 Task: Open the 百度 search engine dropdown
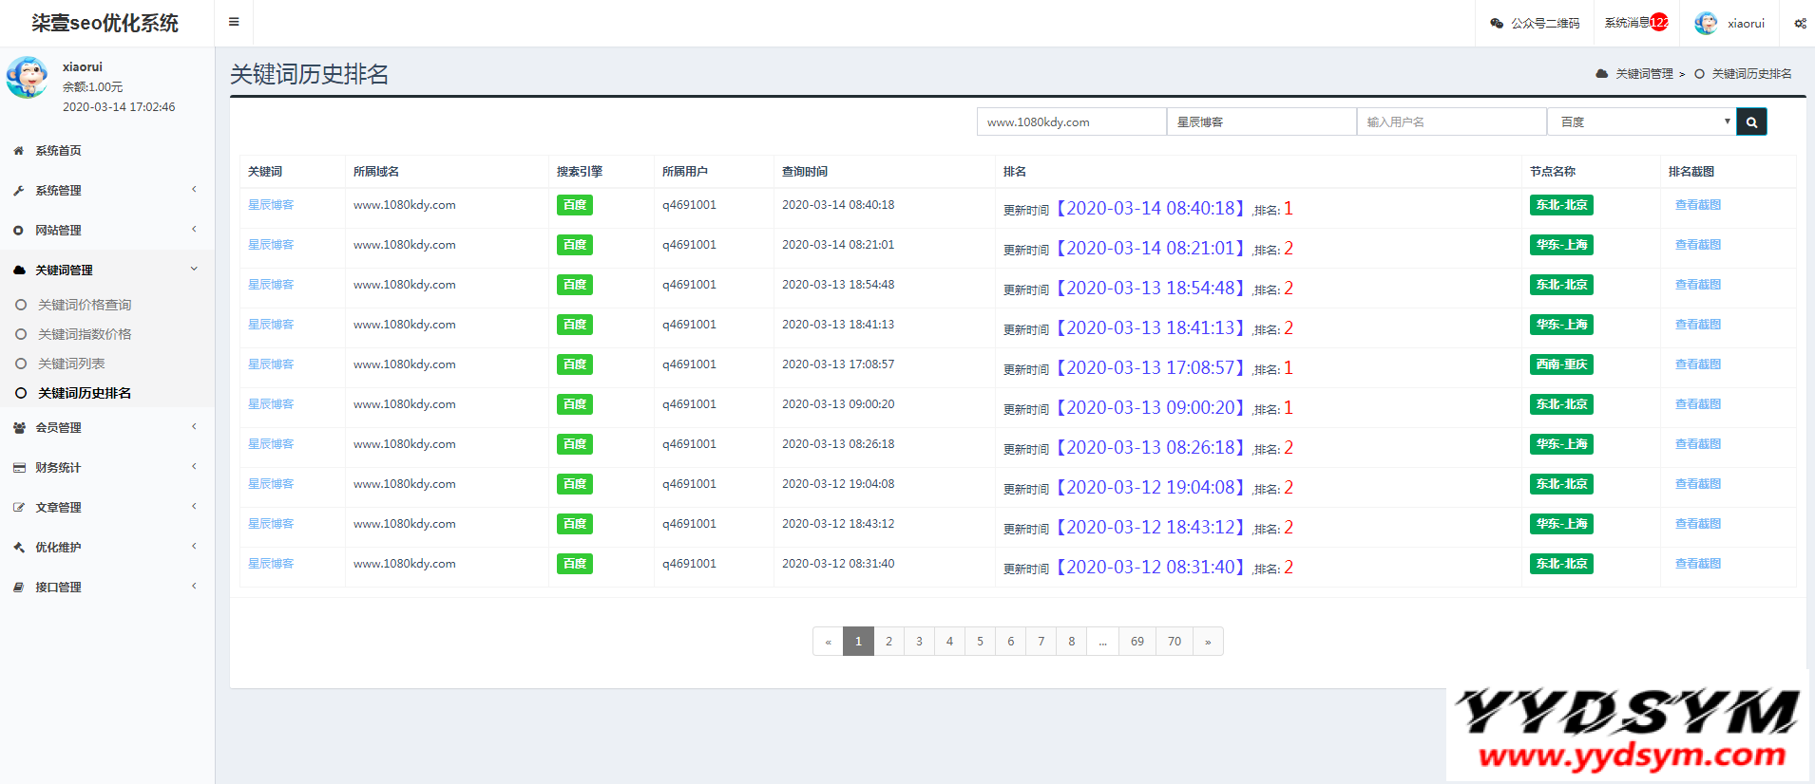(x=1641, y=121)
